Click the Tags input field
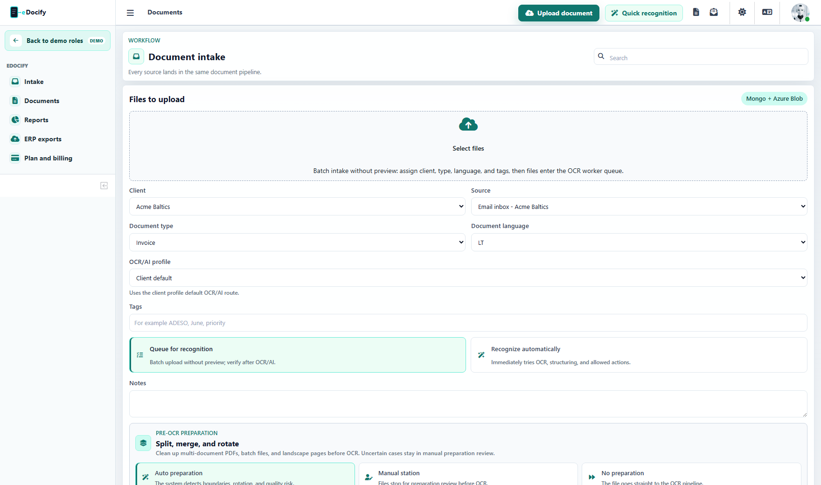Image resolution: width=821 pixels, height=485 pixels. point(468,323)
